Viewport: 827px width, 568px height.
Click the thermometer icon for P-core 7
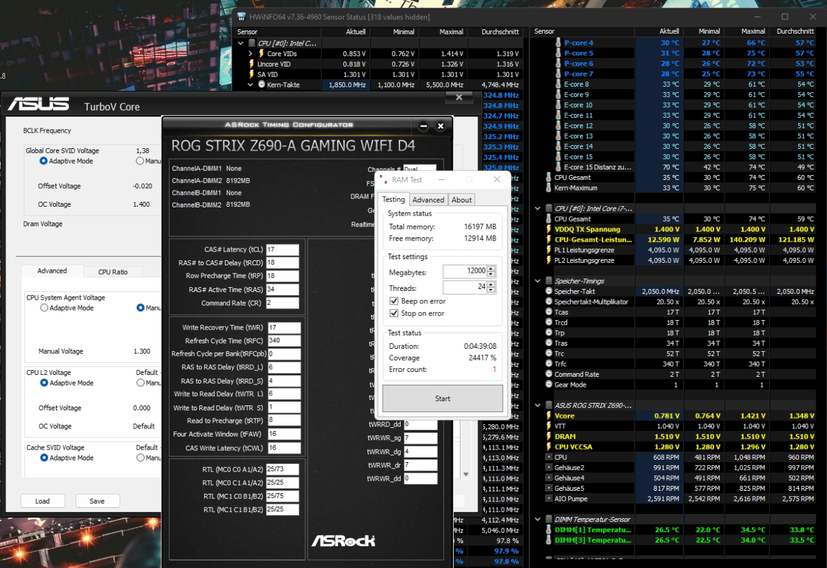[x=558, y=74]
